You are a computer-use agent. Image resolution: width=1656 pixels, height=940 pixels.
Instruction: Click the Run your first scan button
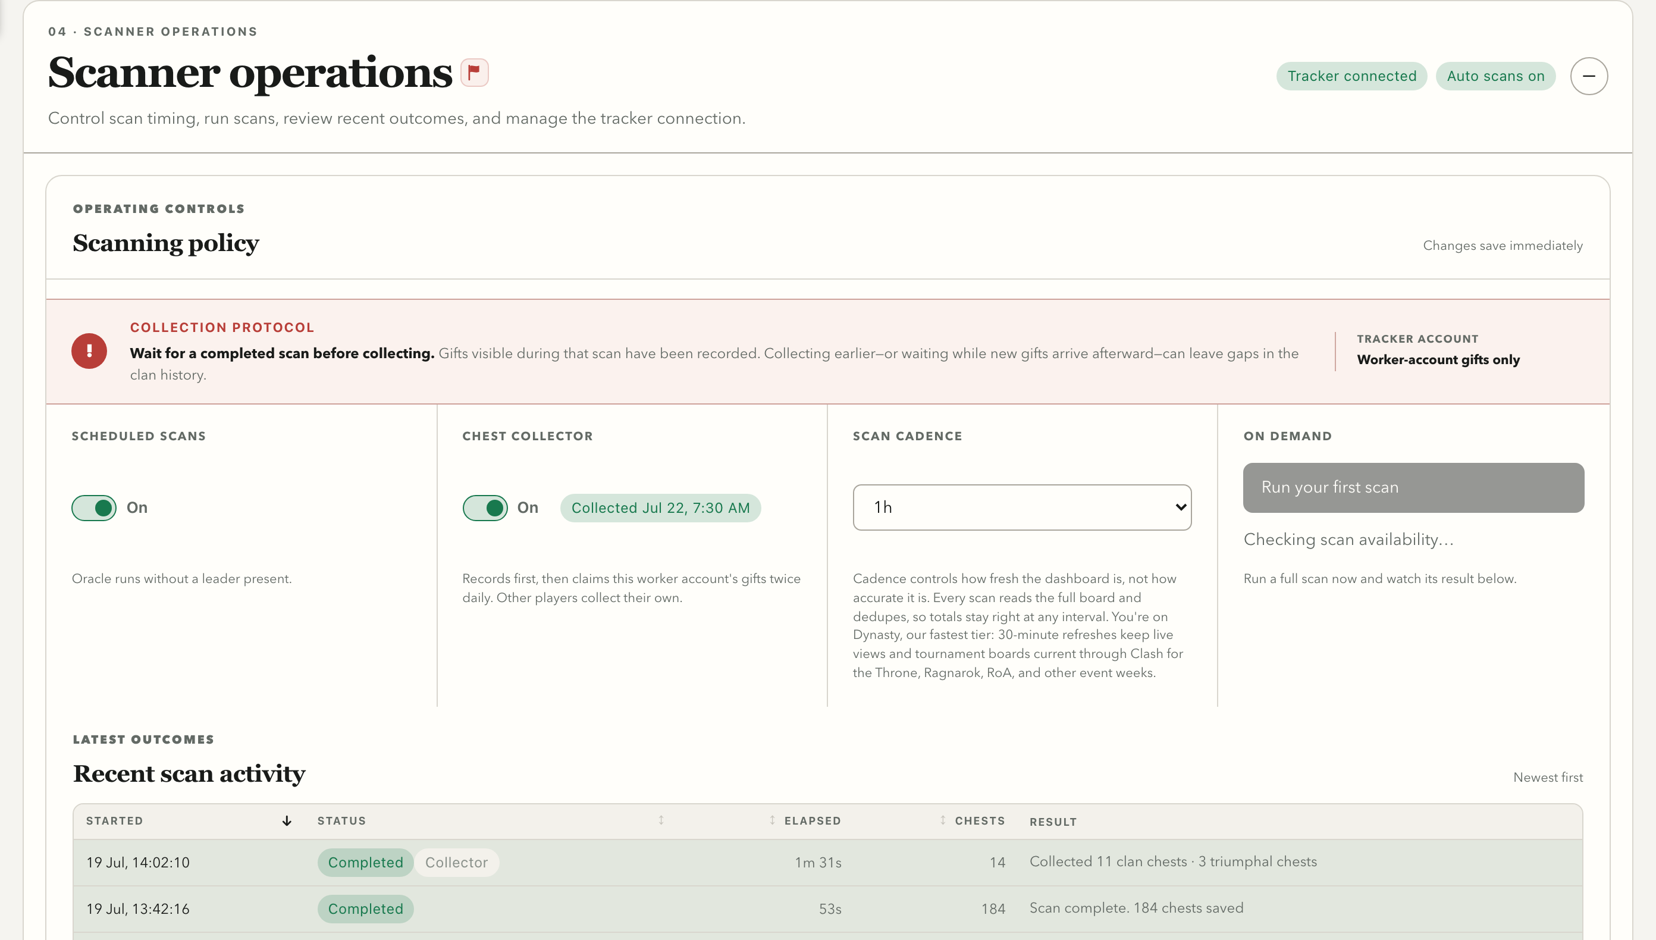tap(1413, 487)
